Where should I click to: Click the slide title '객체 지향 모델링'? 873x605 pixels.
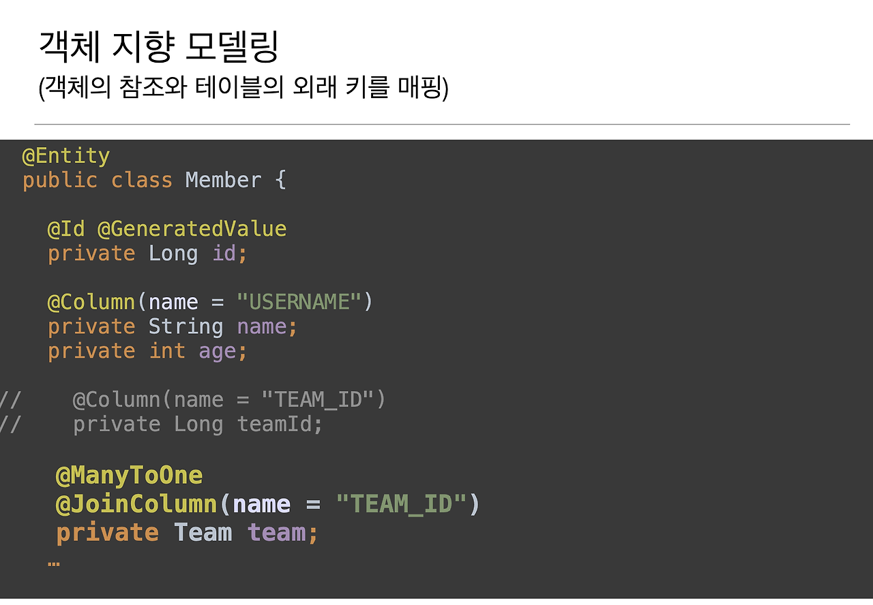coord(159,47)
